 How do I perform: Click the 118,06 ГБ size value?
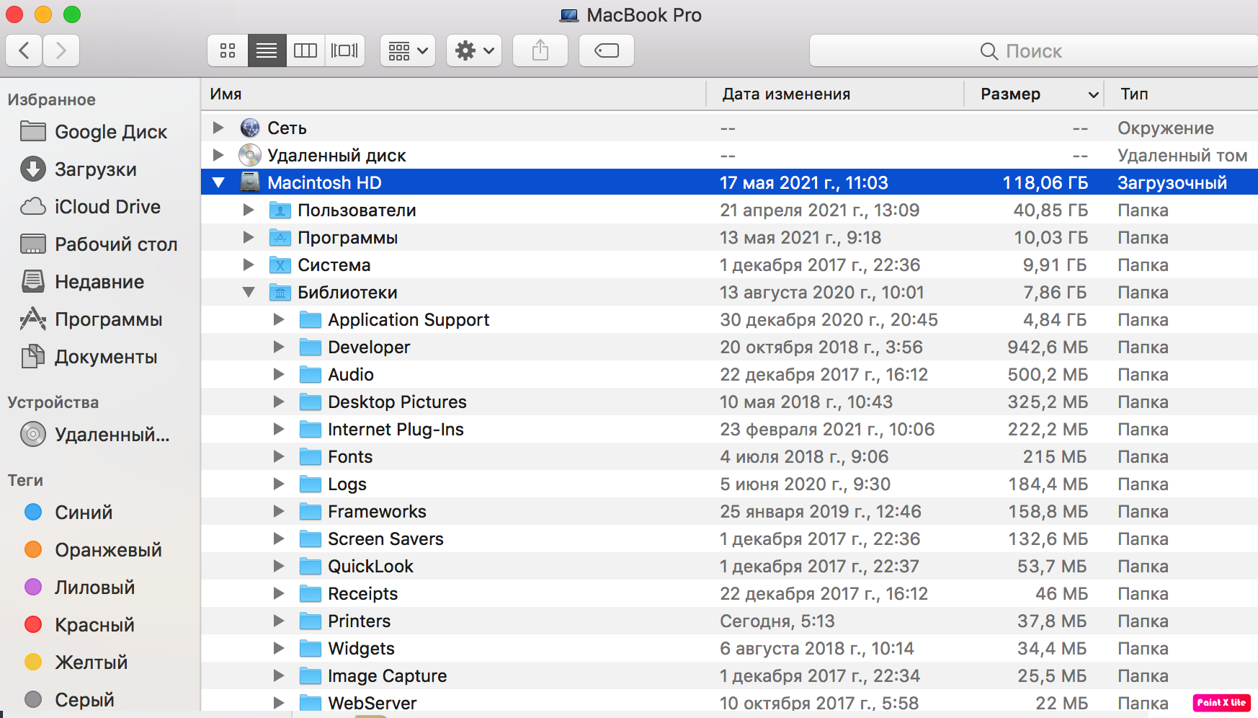pos(1045,182)
